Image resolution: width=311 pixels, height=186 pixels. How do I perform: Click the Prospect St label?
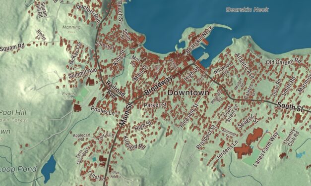click(206, 138)
